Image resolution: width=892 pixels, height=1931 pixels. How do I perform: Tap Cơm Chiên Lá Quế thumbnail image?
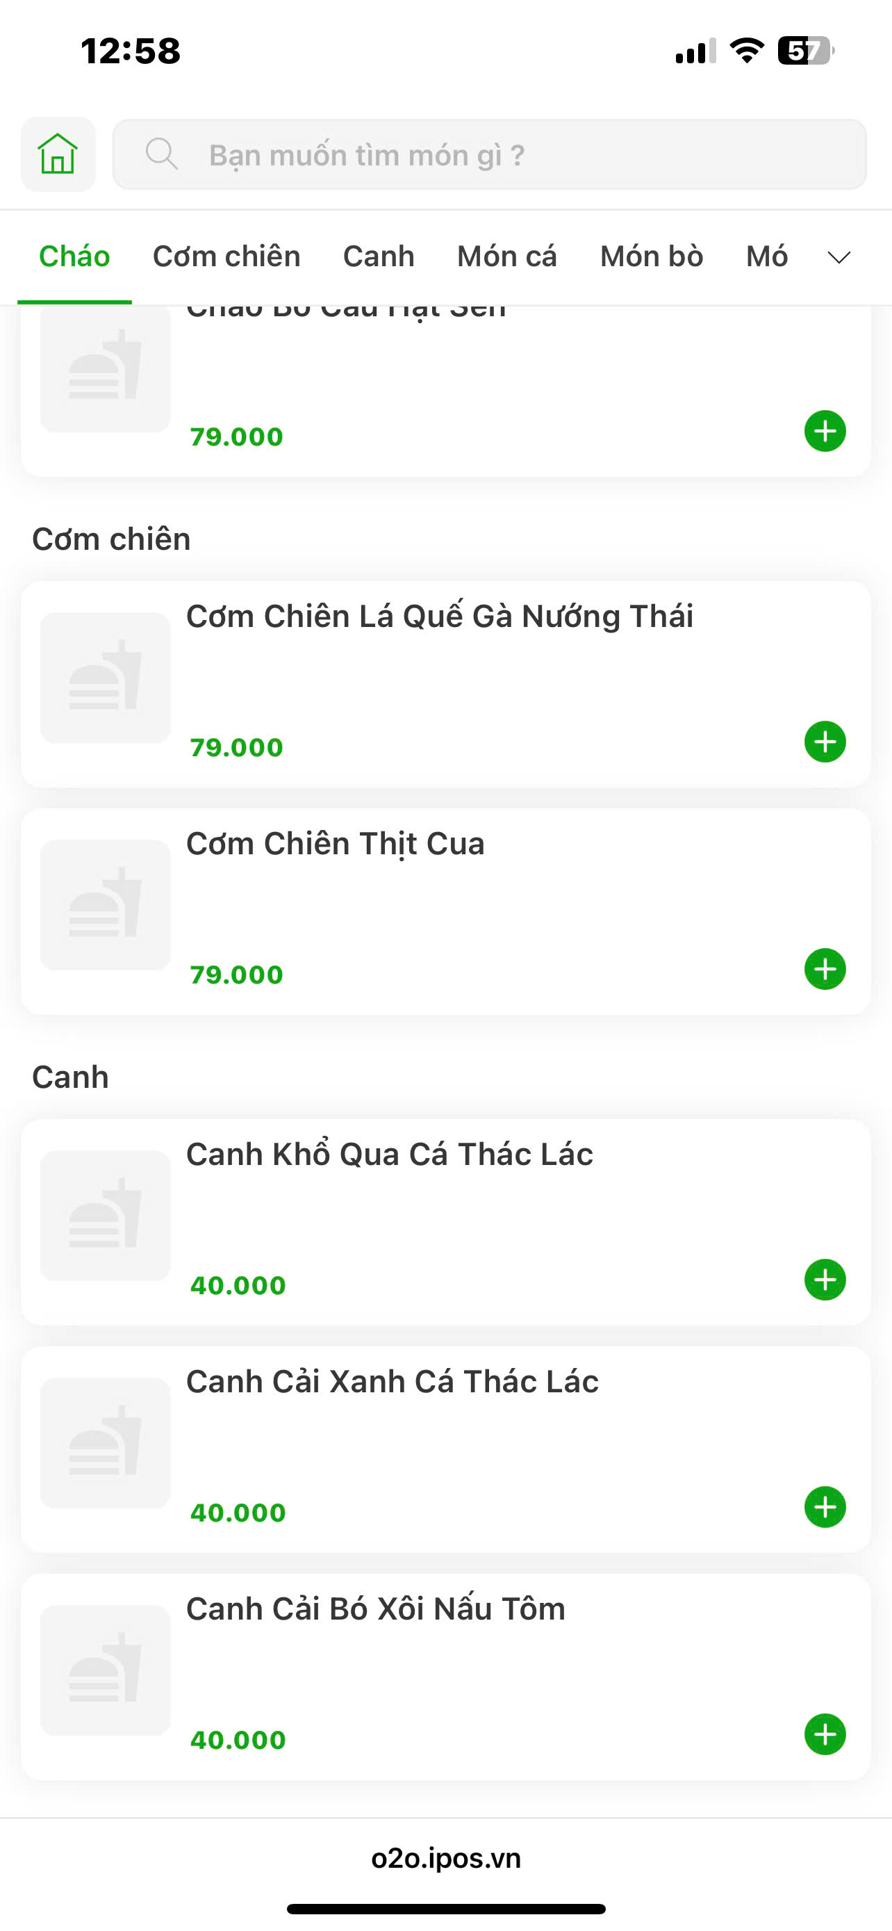pyautogui.click(x=105, y=678)
